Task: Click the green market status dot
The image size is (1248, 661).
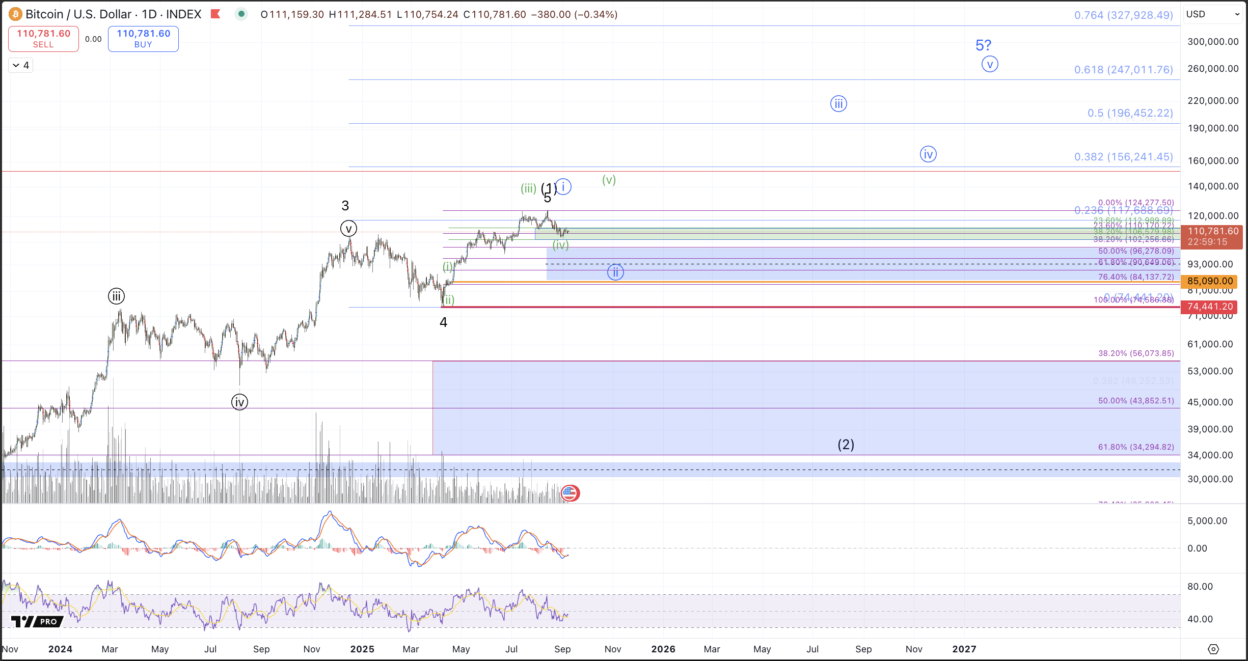Action: (241, 14)
